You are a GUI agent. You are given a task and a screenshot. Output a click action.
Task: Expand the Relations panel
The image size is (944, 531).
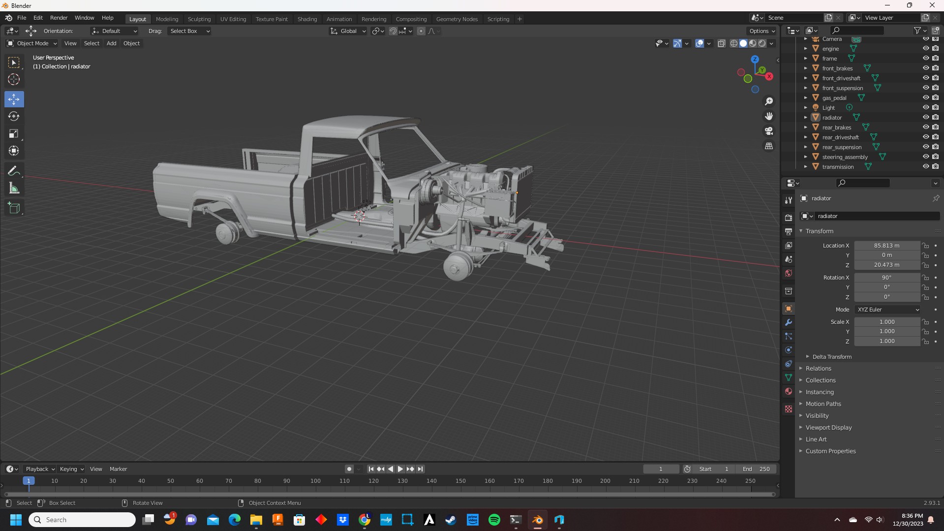[819, 369]
